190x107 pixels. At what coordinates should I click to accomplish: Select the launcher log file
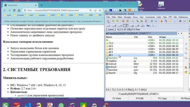144,58
